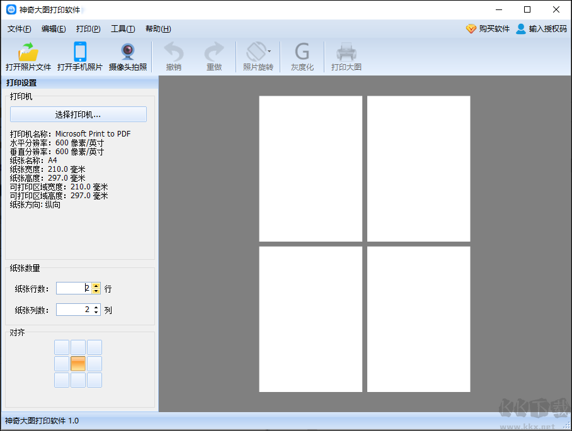Select the top-left page preview sheet
572x431 pixels.
[x=311, y=169]
